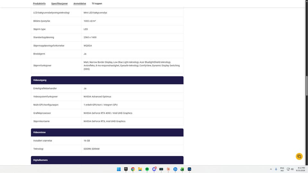Click the 'Enkeltgrafikkbehandler' label

point(45,88)
